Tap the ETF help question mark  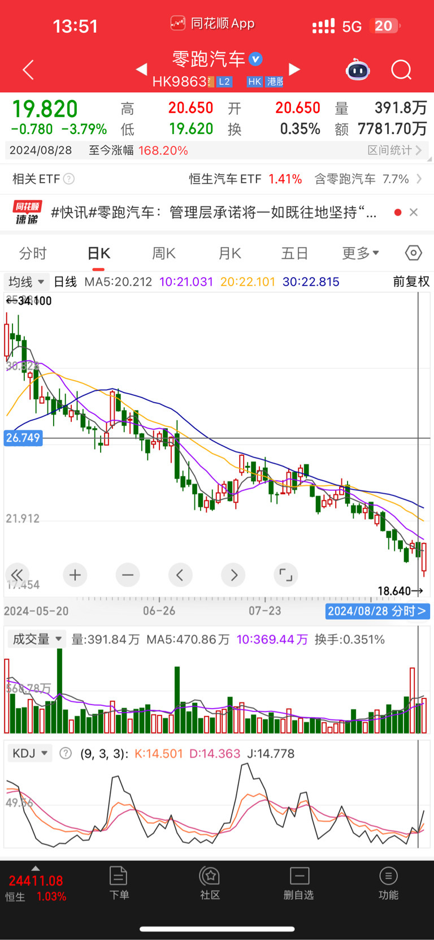pos(69,179)
